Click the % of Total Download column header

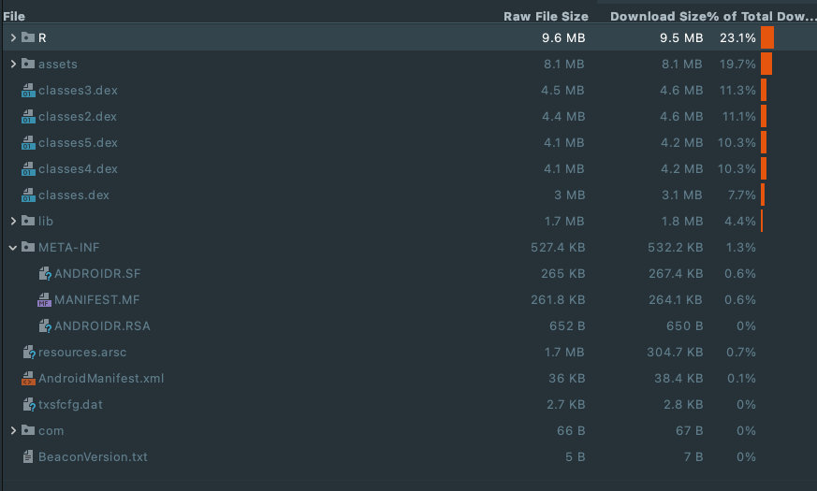762,16
